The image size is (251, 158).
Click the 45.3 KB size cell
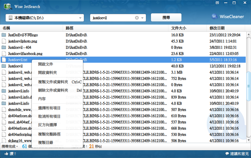pos(177,41)
